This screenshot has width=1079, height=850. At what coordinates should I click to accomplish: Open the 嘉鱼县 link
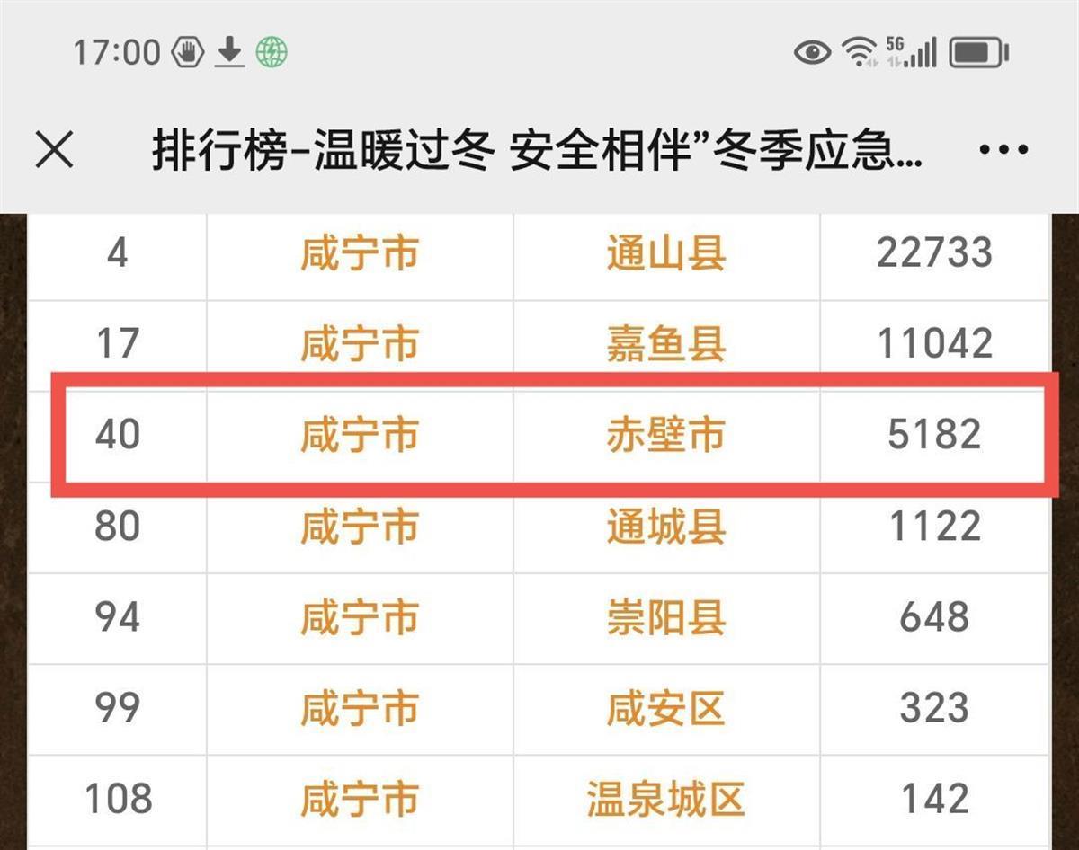[x=665, y=344]
